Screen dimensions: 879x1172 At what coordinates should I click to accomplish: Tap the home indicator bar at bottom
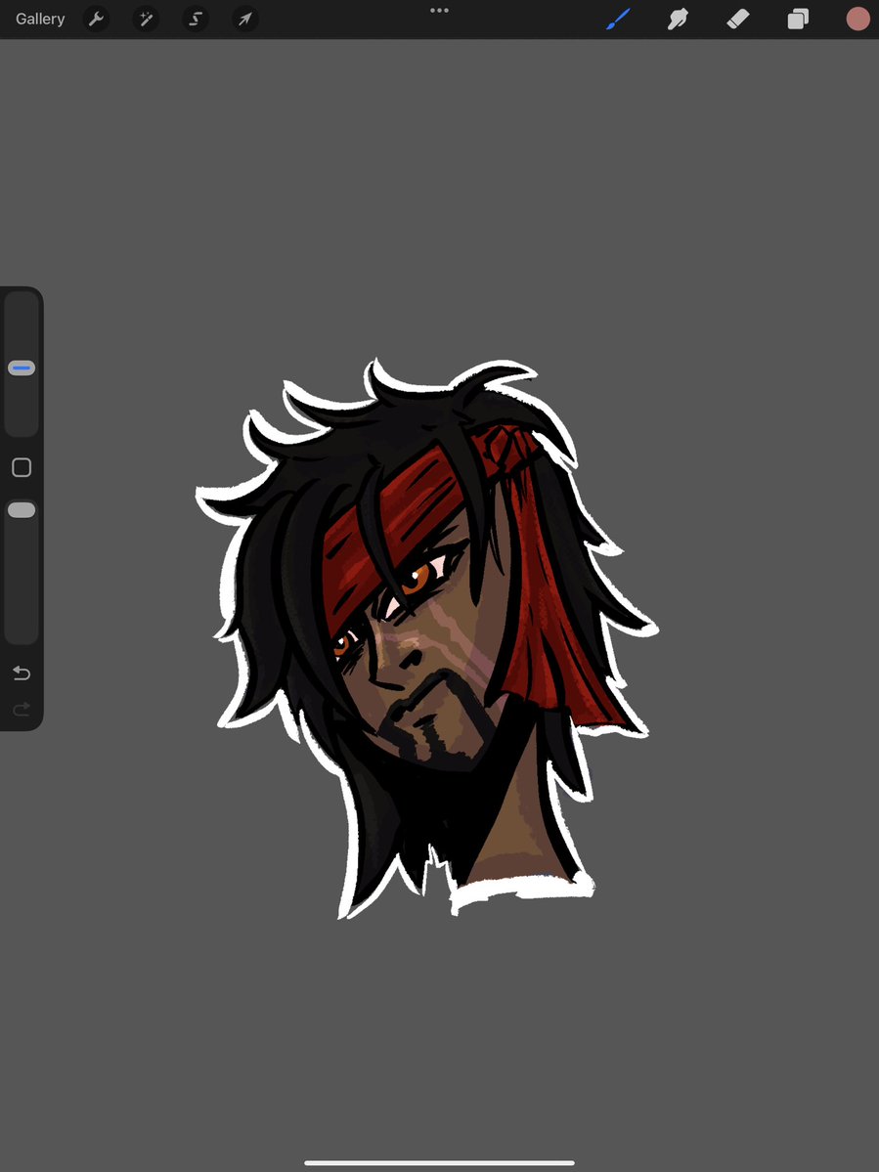point(440,1162)
